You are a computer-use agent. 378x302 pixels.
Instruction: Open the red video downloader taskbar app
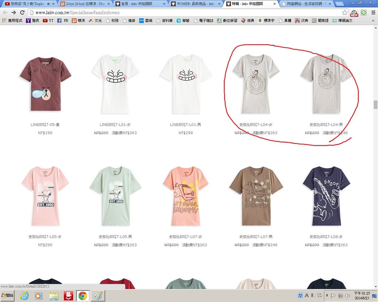(68, 296)
